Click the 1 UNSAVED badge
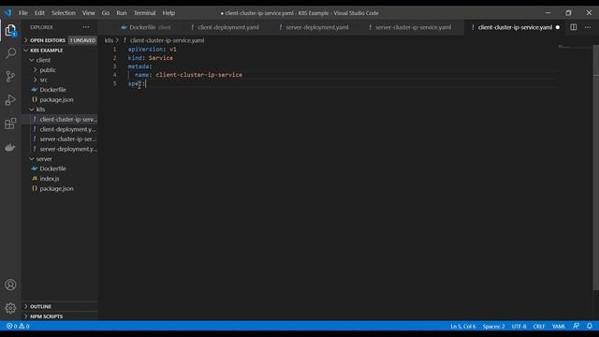The image size is (599, 337). (x=82, y=40)
